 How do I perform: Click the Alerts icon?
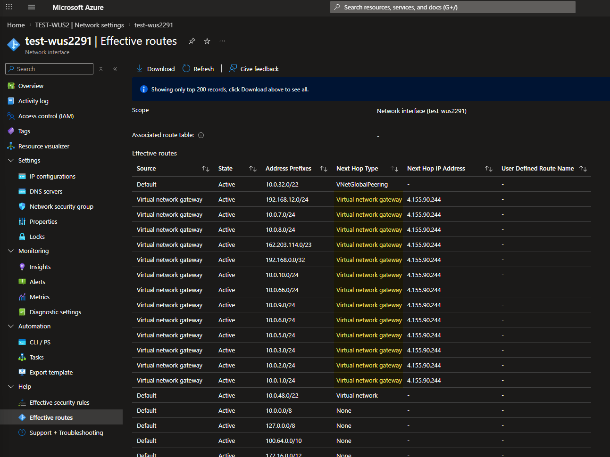click(22, 282)
